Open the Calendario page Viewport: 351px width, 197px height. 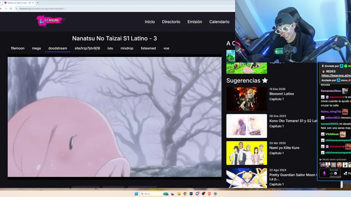(219, 22)
